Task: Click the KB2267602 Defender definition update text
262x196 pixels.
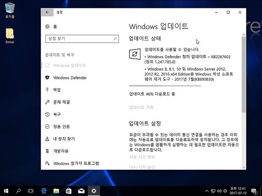Action: pyautogui.click(x=187, y=59)
